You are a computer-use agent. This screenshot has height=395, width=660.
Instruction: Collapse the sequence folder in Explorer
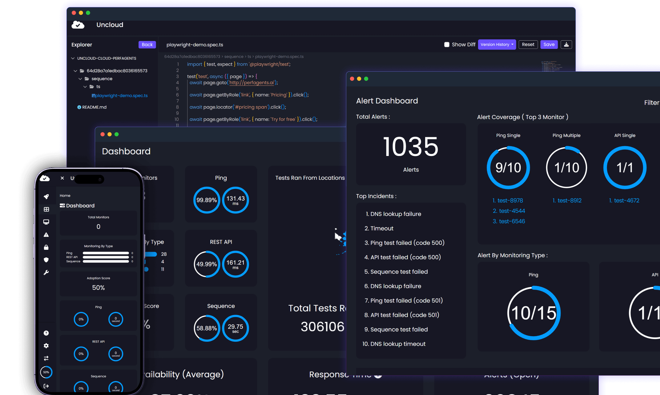click(80, 78)
